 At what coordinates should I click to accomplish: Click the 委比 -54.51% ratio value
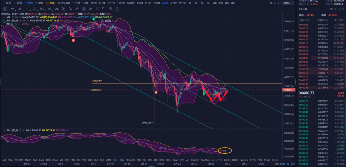310,15
